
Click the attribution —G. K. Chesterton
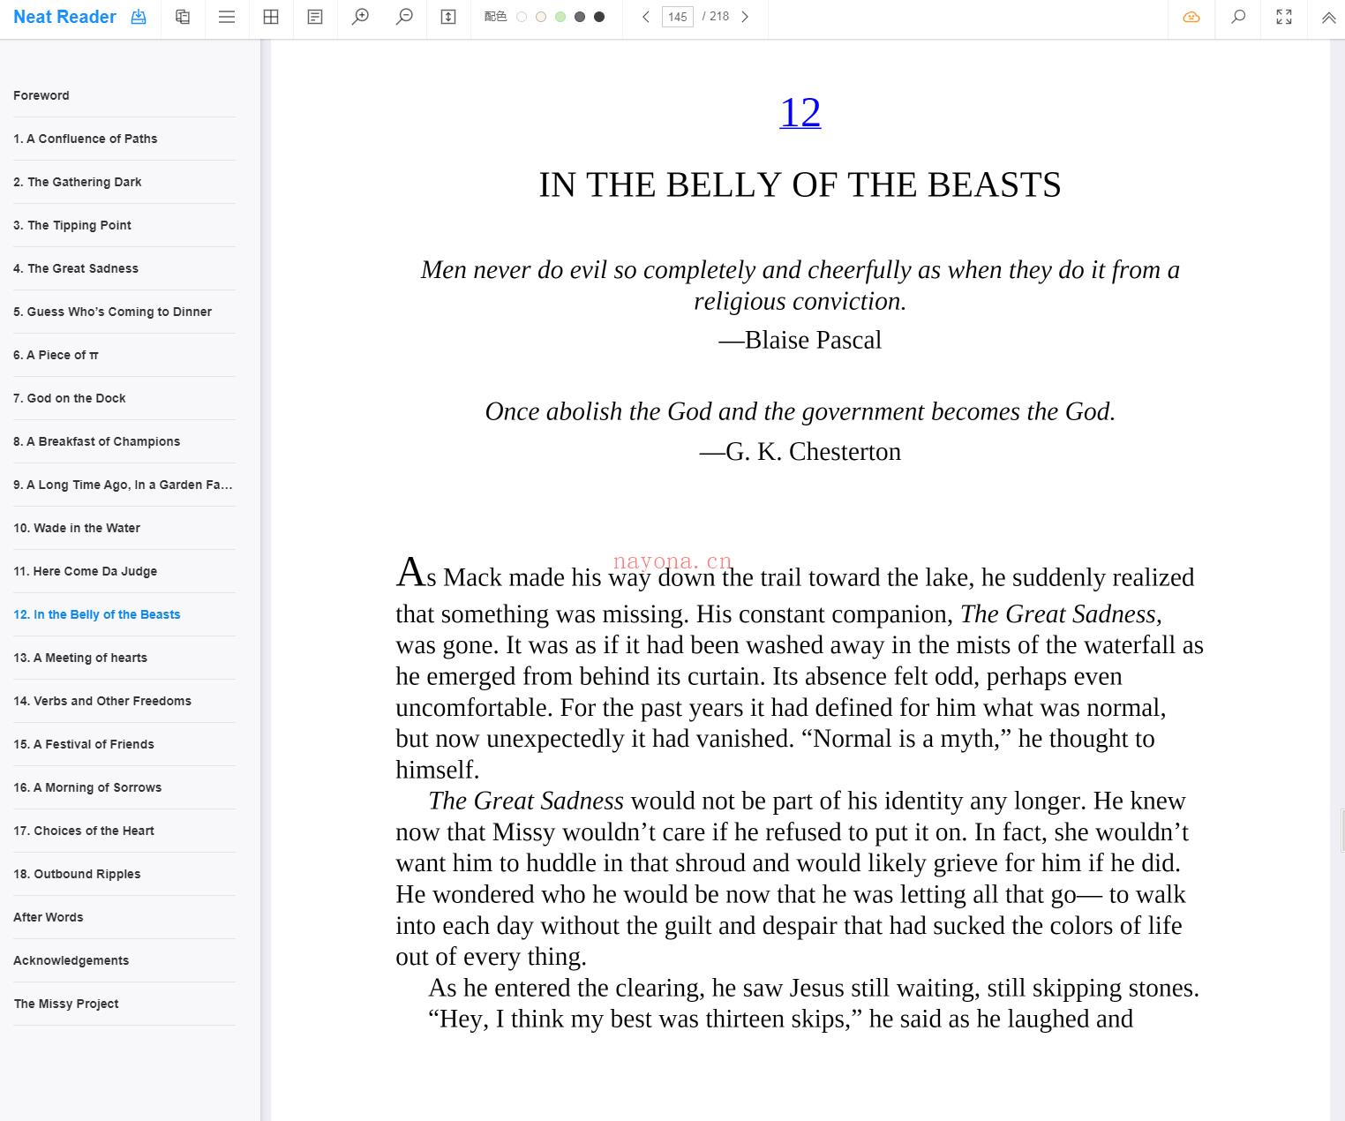[x=800, y=451]
